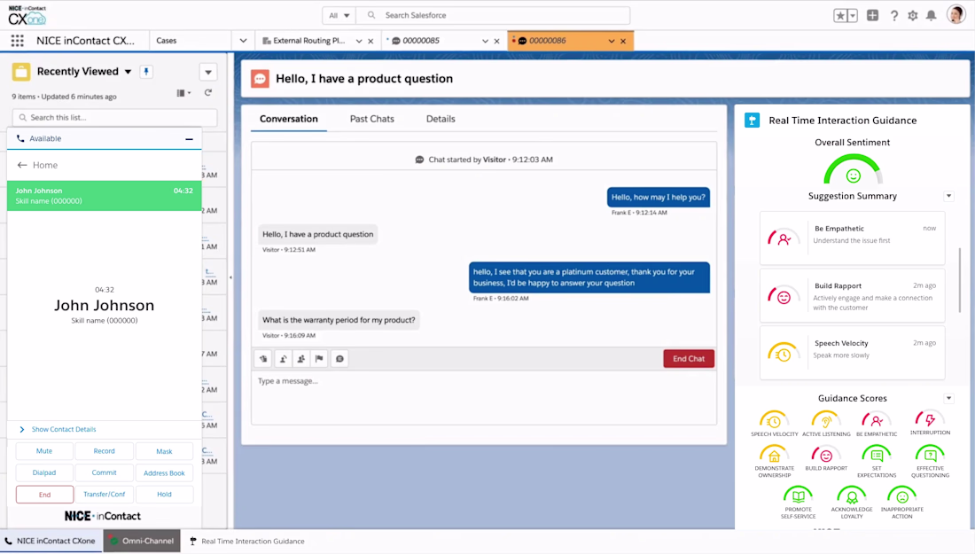Click the quick text bubble icon in chat toolbar

pos(339,359)
